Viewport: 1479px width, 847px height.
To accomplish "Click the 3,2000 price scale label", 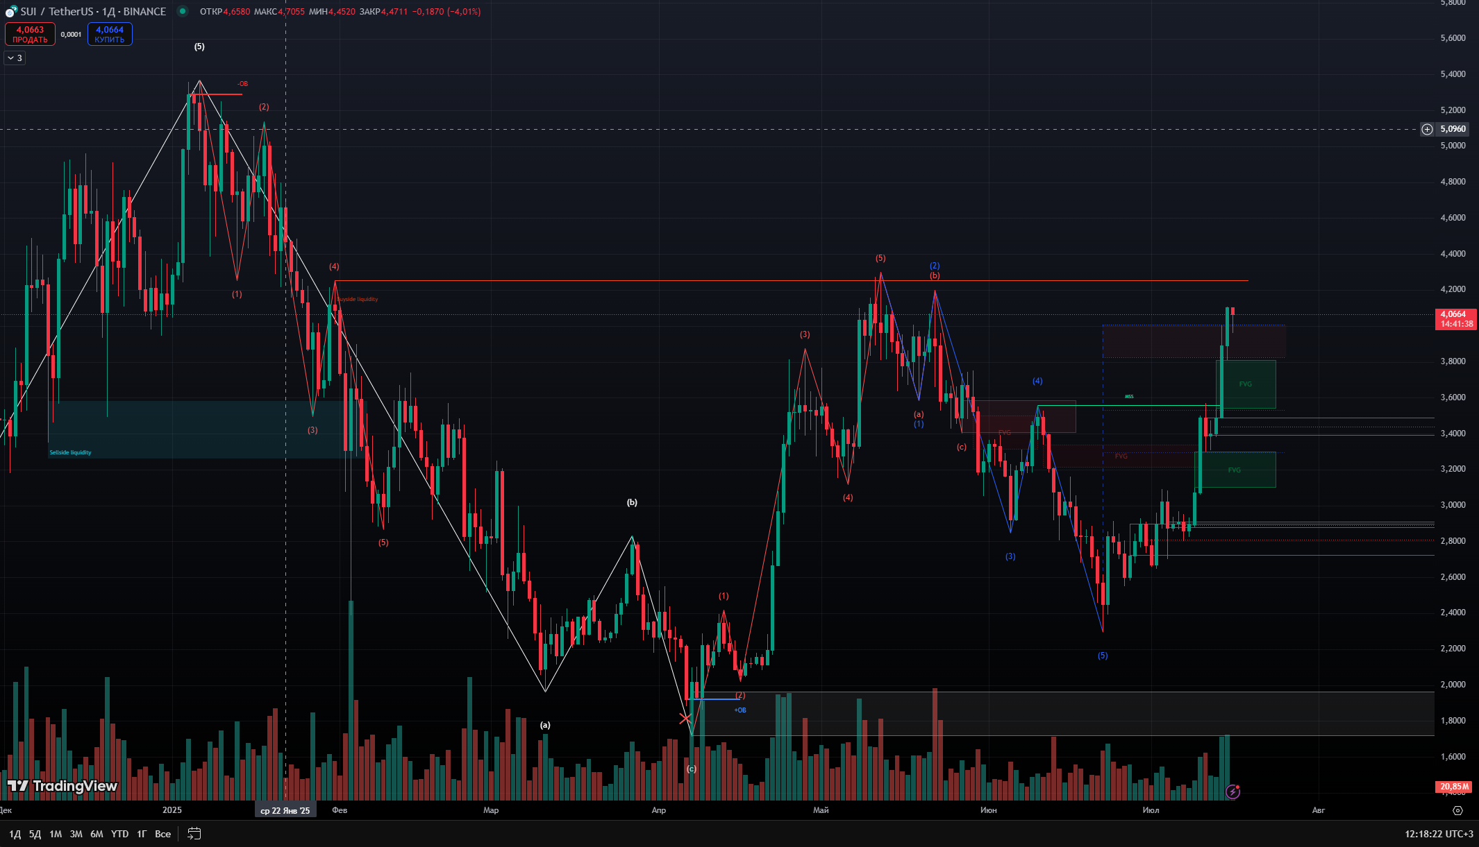I will tap(1453, 469).
